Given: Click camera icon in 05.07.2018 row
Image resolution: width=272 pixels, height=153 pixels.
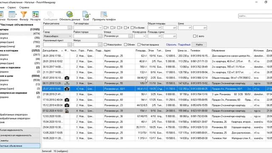Looking at the screenshot, I should [67, 78].
